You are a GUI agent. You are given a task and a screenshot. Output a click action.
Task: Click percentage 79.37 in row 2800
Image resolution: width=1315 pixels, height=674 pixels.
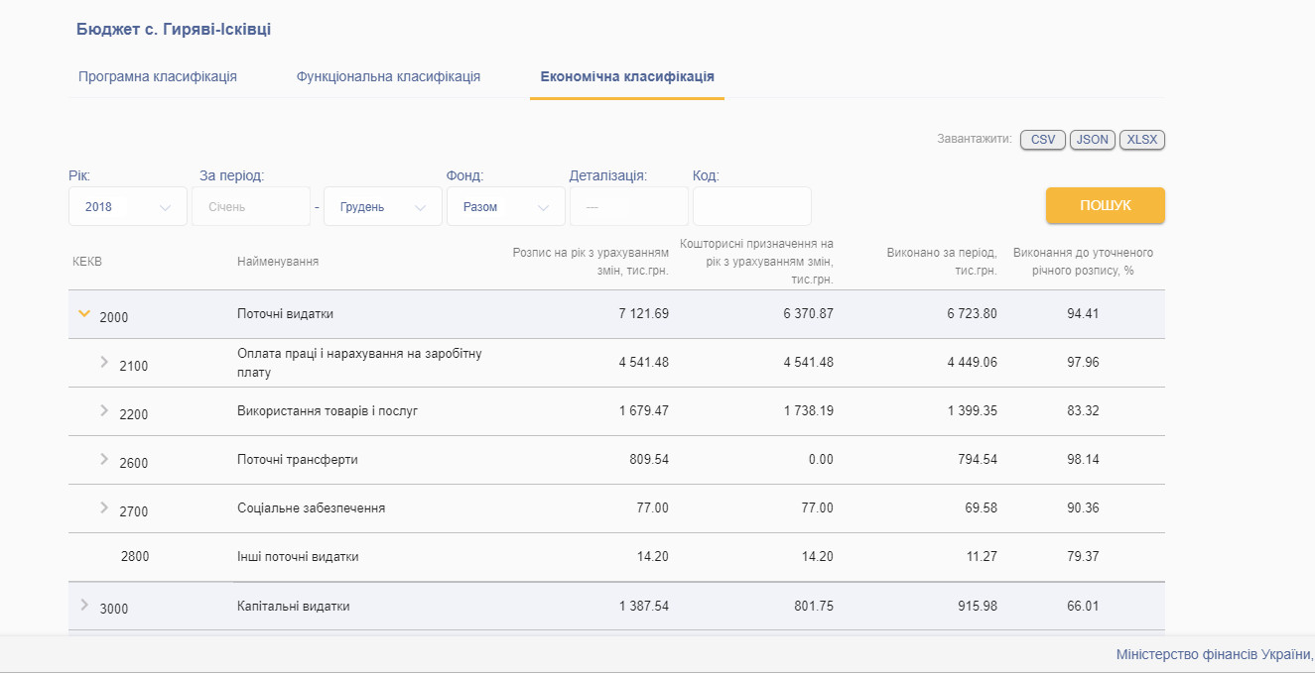pos(1084,557)
